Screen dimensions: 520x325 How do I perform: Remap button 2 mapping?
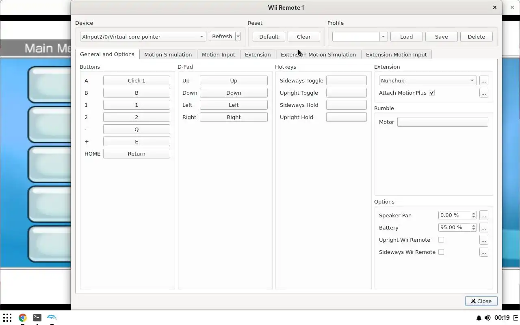(136, 117)
